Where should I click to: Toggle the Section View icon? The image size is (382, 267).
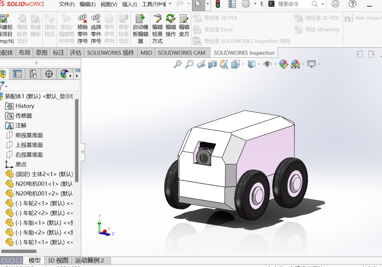pos(212,64)
